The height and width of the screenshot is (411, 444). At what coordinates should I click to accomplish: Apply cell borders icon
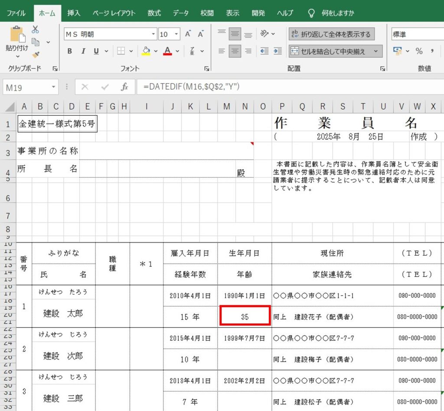[x=121, y=51]
